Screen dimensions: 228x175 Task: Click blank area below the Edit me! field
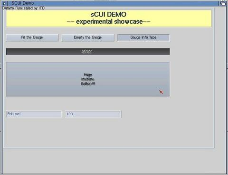34,132
